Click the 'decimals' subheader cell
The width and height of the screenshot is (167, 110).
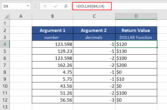tap(94, 37)
